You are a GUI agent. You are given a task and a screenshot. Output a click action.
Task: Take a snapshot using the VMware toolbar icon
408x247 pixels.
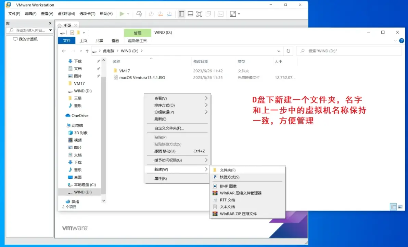[151, 14]
